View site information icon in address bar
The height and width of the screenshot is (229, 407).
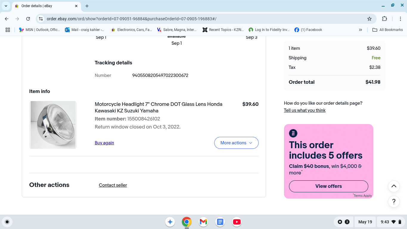41,19
